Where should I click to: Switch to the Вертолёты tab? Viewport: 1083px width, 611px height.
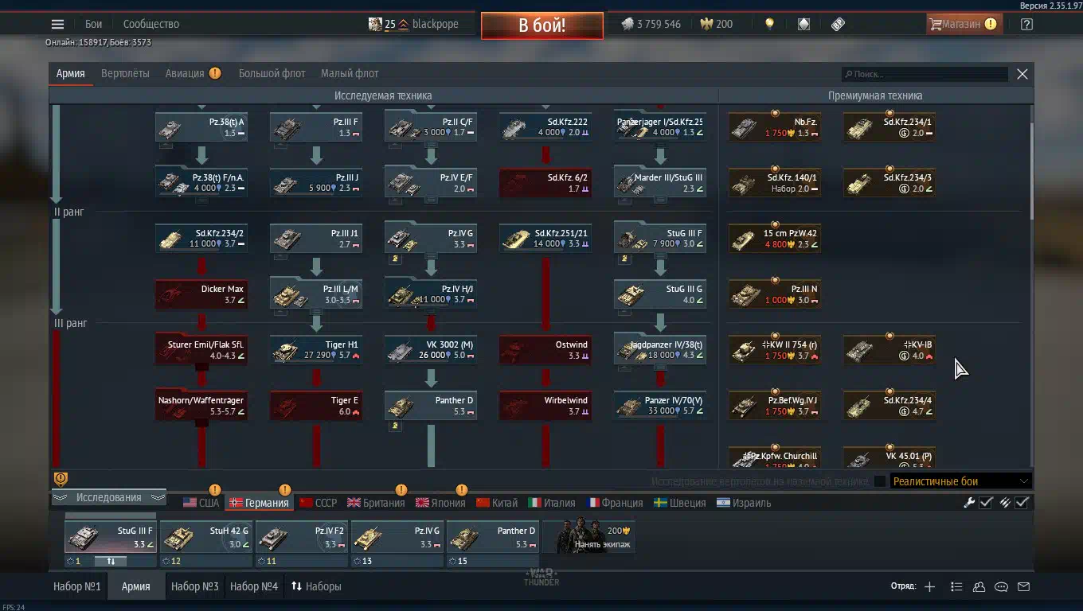[x=125, y=73]
